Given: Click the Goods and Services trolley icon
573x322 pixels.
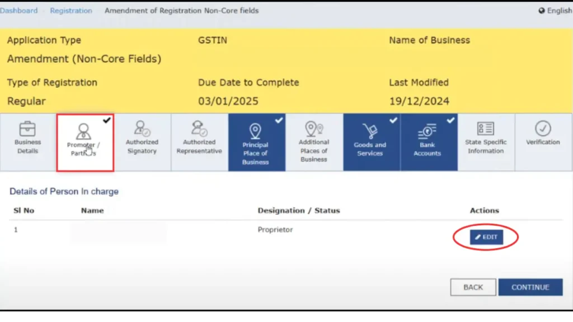Looking at the screenshot, I should pos(370,131).
